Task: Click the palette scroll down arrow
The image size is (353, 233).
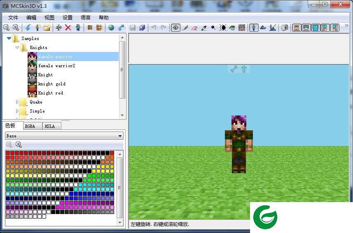Action: [120, 222]
